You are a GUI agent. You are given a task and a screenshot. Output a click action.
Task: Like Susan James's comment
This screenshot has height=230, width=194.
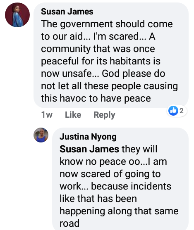coord(73,115)
